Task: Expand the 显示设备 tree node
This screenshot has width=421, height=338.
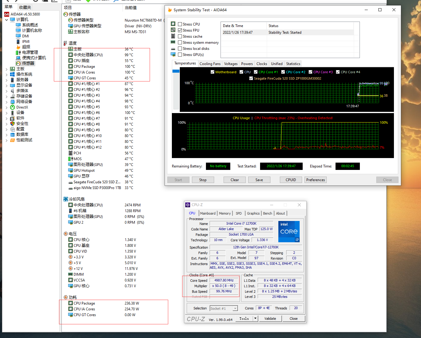Action: pos(7,85)
